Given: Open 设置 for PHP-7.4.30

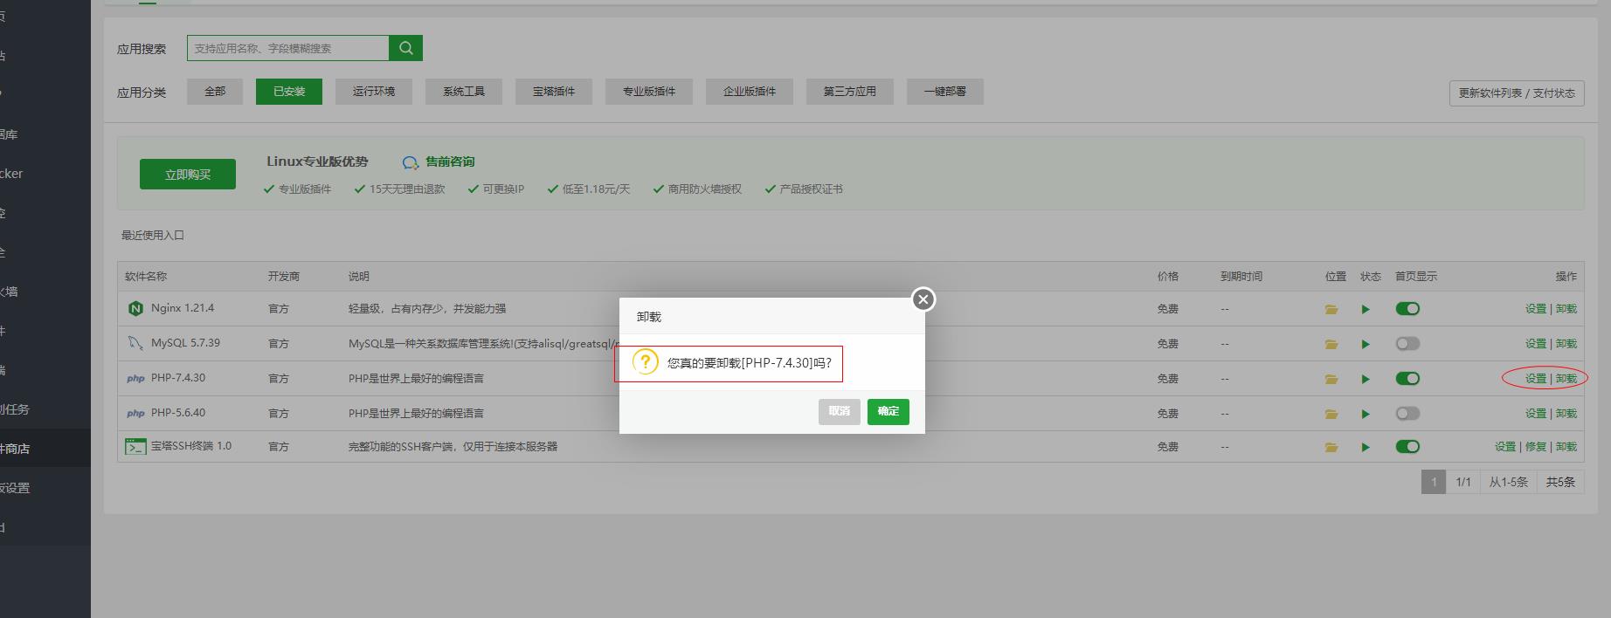Looking at the screenshot, I should (1536, 379).
